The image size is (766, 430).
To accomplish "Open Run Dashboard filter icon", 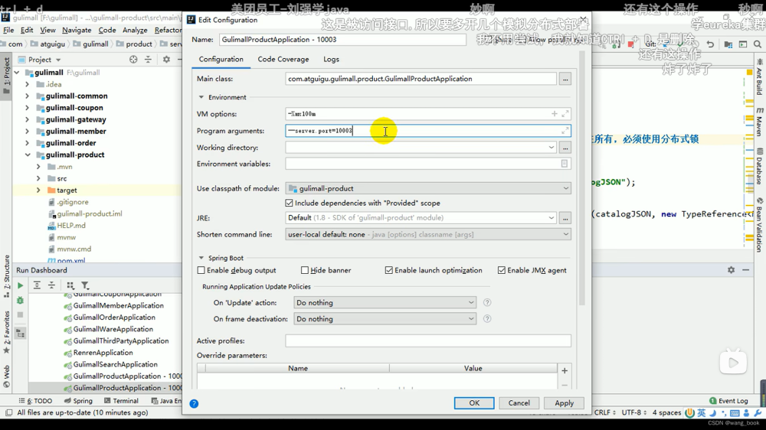I will pyautogui.click(x=85, y=285).
